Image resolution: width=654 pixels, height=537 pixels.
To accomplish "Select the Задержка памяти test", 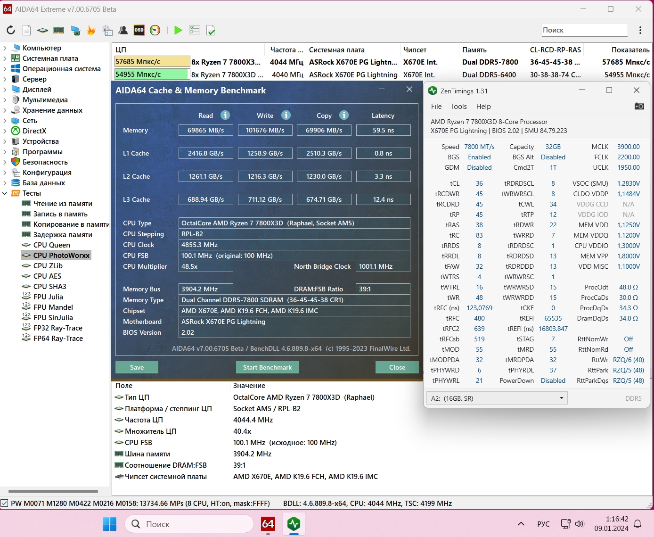I will (x=63, y=235).
